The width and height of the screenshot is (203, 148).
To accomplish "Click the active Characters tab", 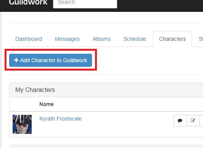I will click(x=172, y=39).
